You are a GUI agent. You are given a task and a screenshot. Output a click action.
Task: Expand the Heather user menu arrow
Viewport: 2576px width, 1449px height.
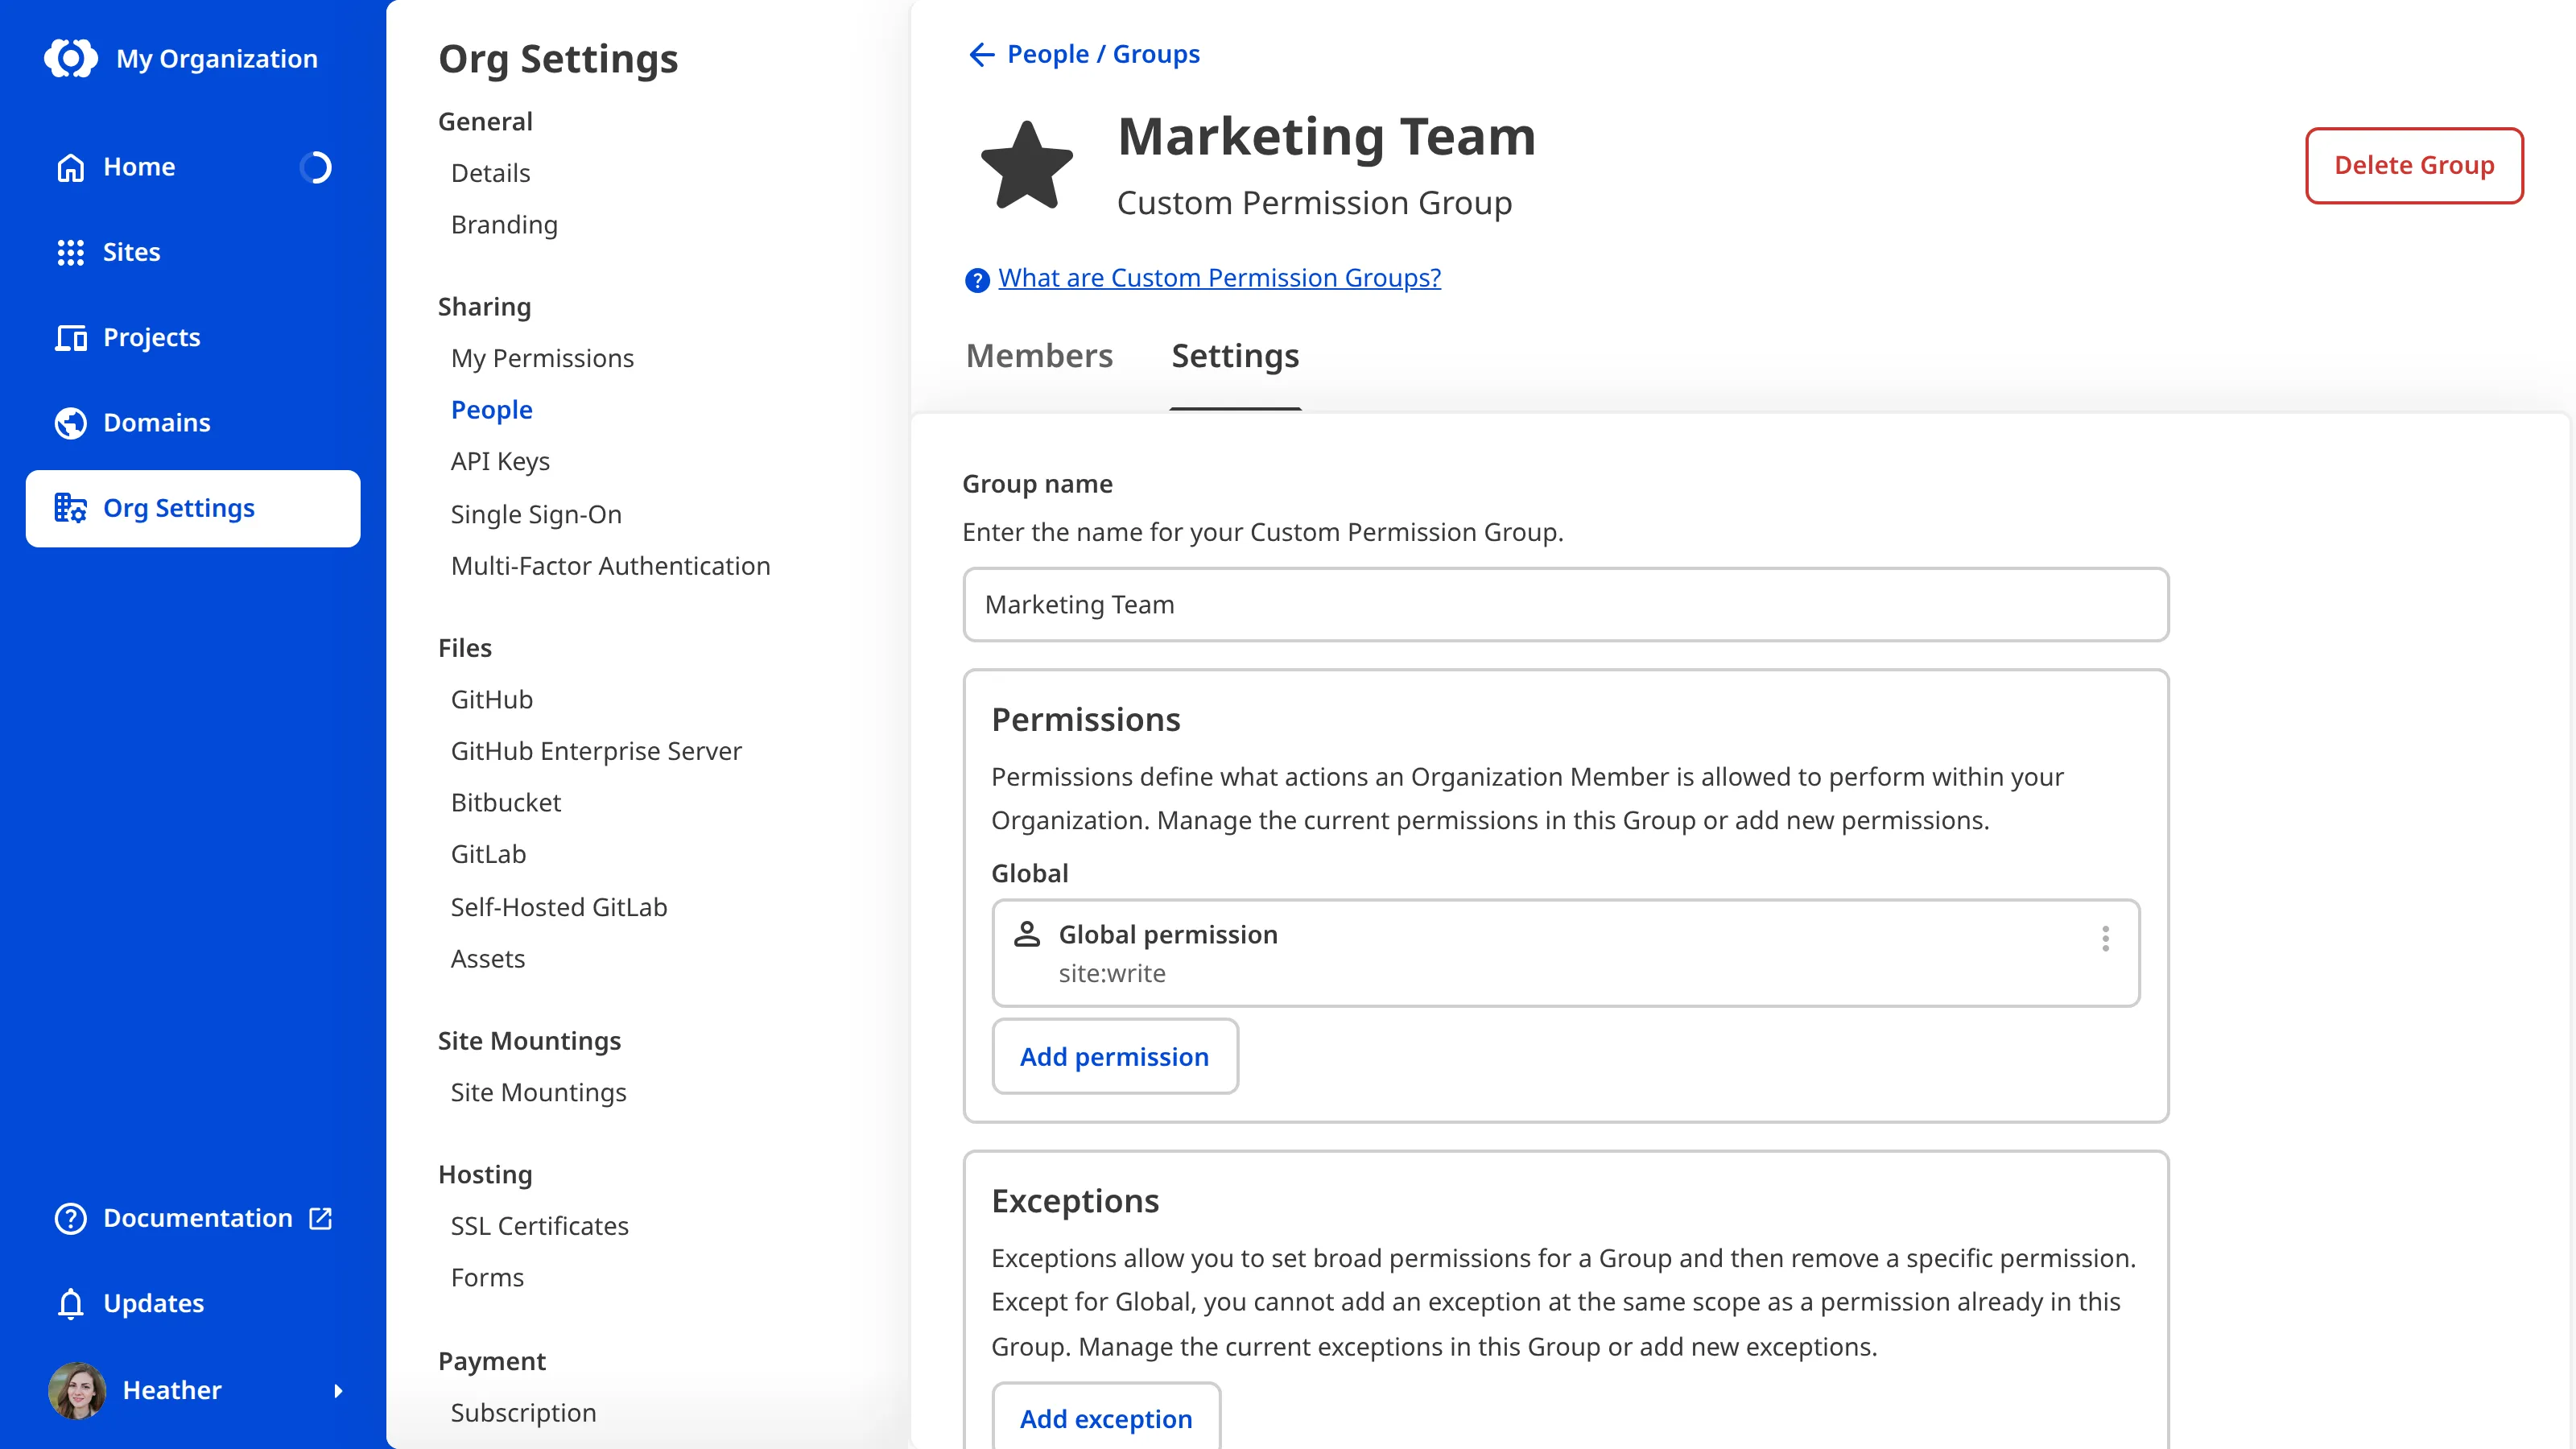point(338,1391)
